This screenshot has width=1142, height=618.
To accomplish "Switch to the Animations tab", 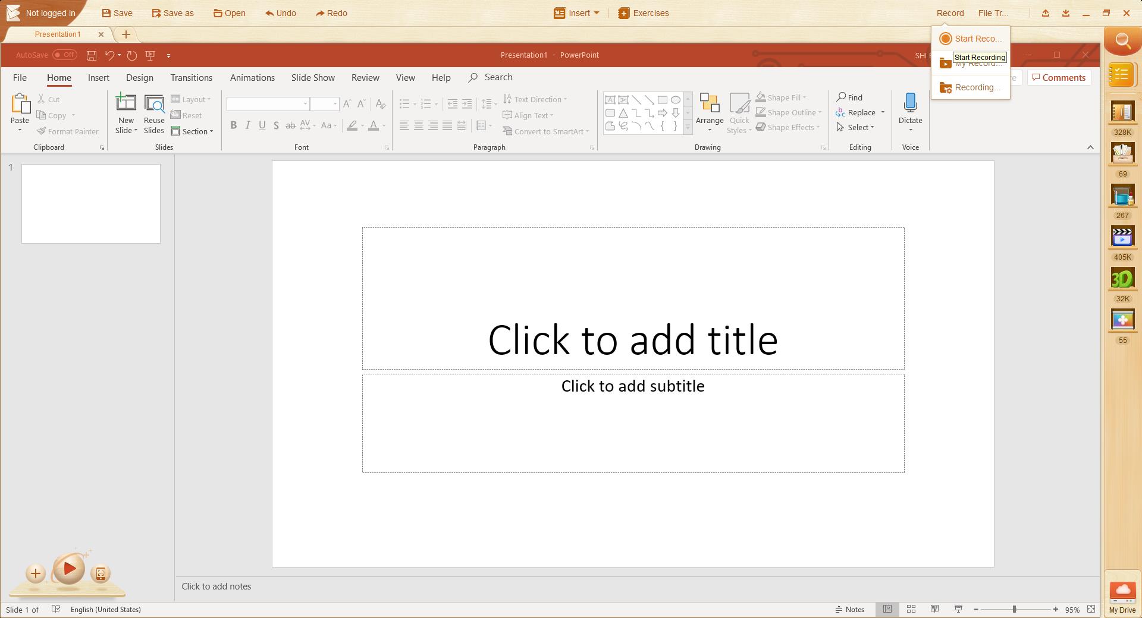I will tap(252, 77).
